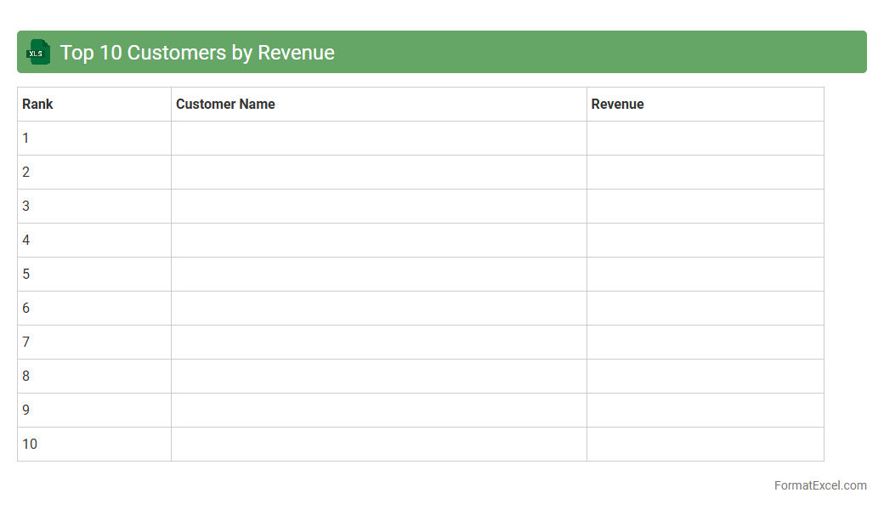Click the Revenue cell in row 4
Image resolution: width=884 pixels, height=510 pixels.
point(705,240)
